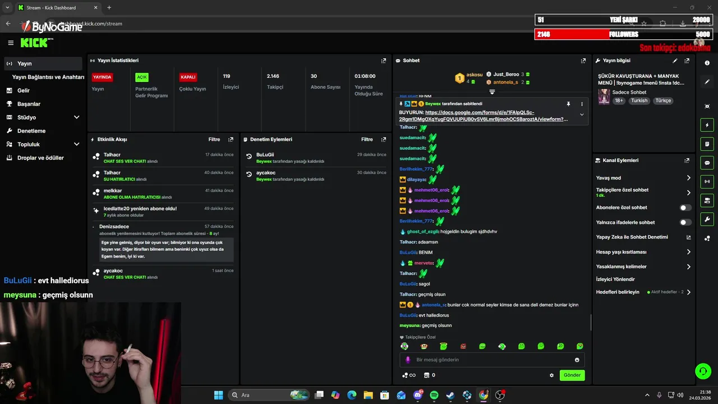The width and height of the screenshot is (718, 404).
Task: Click the Bir mesaj gönderin input
Action: [x=492, y=360]
